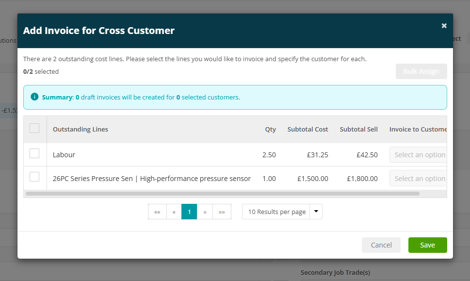
Task: Click the info icon in the summary banner
Action: coord(34,97)
